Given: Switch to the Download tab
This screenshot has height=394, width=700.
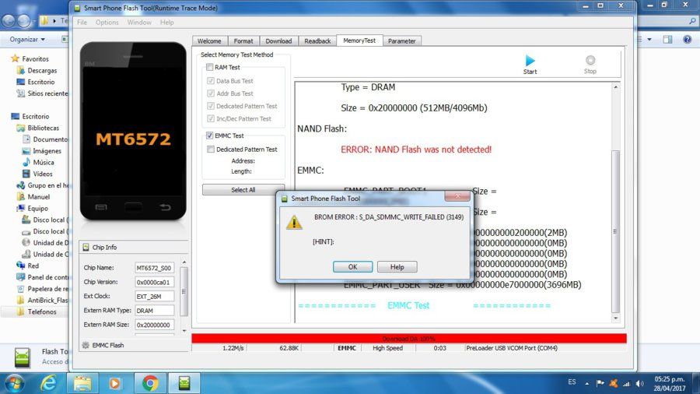Looking at the screenshot, I should point(278,40).
